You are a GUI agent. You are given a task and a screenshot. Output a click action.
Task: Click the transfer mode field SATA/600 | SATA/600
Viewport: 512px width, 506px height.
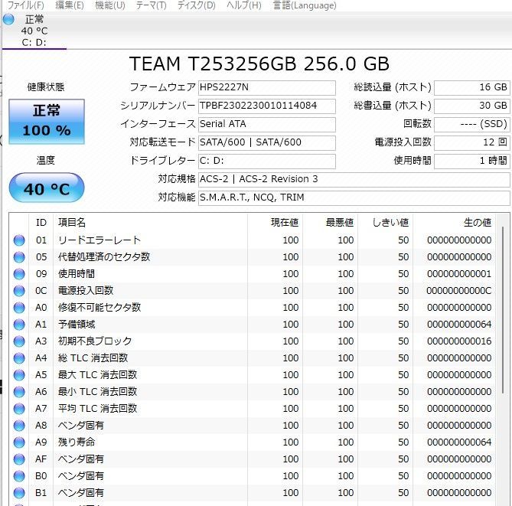(267, 142)
